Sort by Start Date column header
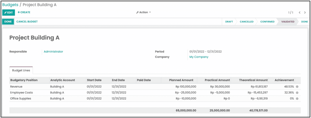This screenshot has width=311, height=118. pos(99,80)
